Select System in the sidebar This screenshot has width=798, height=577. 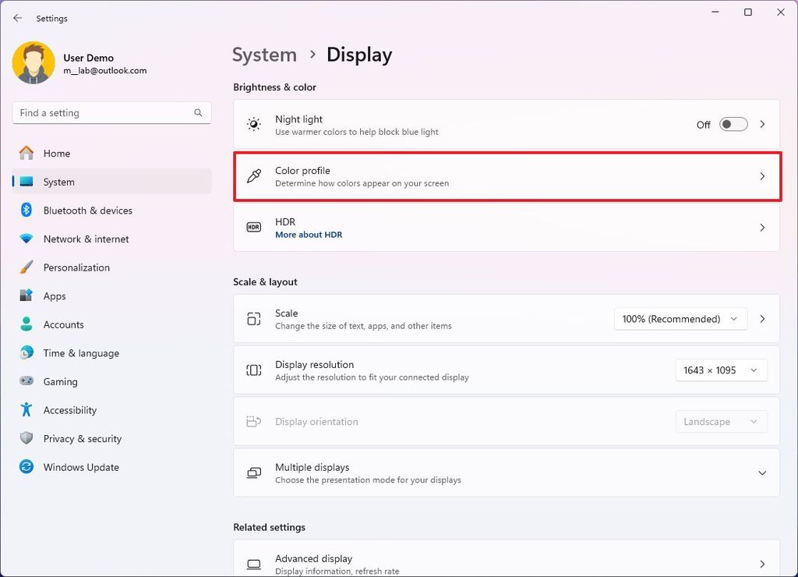[58, 182]
